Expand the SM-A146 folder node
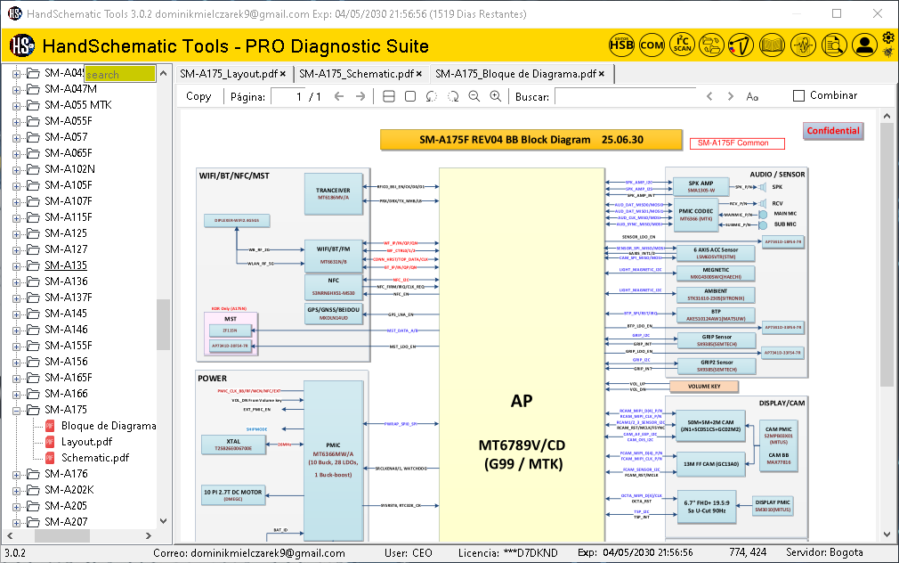This screenshot has height=563, width=899. pyautogui.click(x=17, y=330)
